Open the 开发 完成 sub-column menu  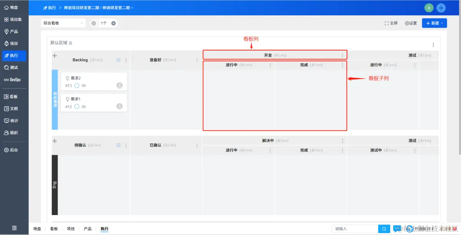(343, 65)
